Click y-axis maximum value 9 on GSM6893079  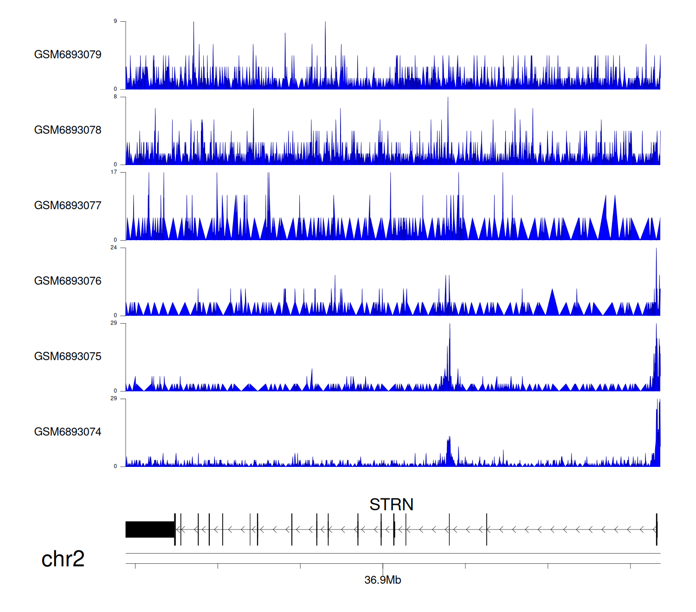click(x=115, y=21)
